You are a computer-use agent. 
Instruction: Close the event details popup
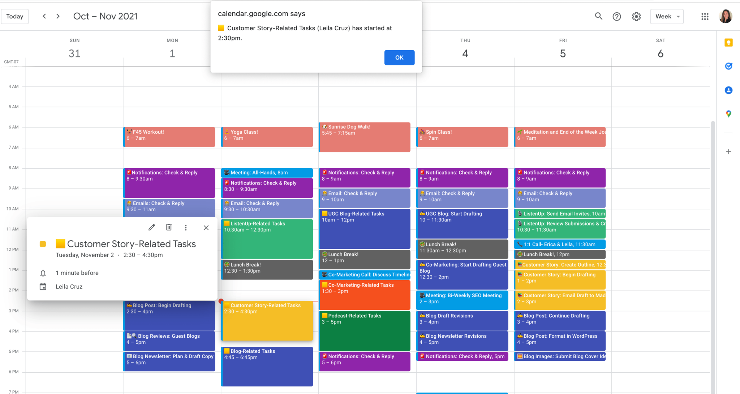206,228
